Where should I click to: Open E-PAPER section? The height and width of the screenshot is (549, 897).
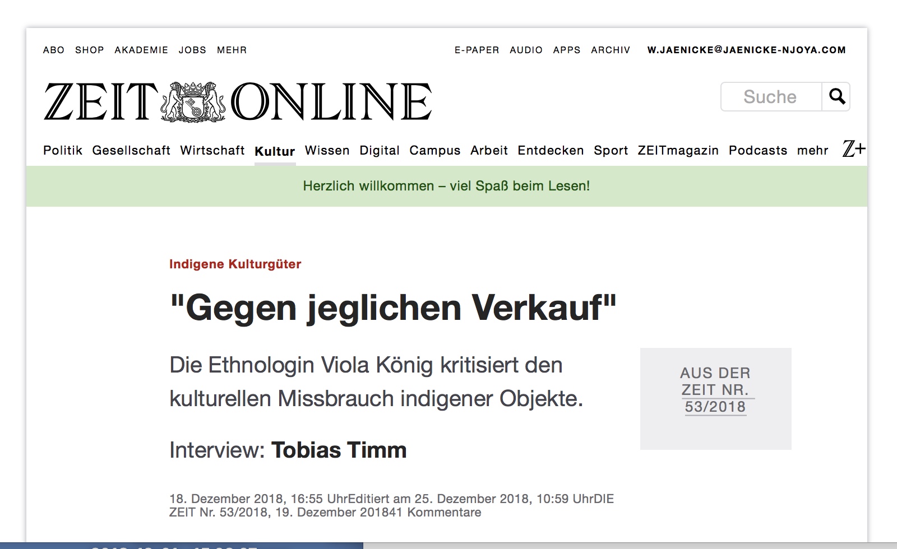477,50
